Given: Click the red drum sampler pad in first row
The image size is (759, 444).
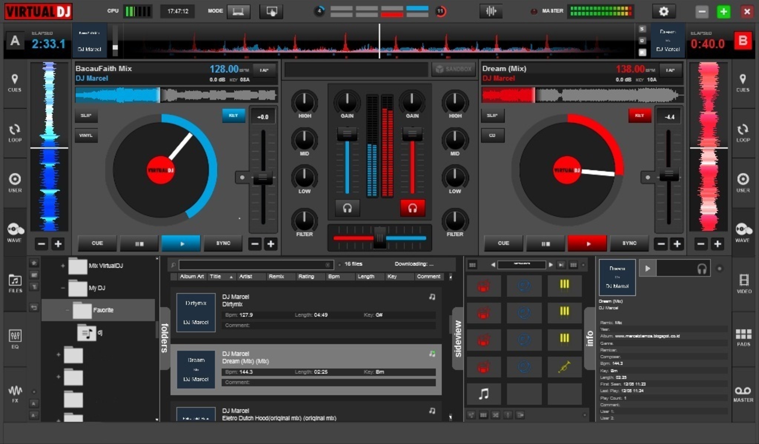Looking at the screenshot, I should [x=484, y=286].
